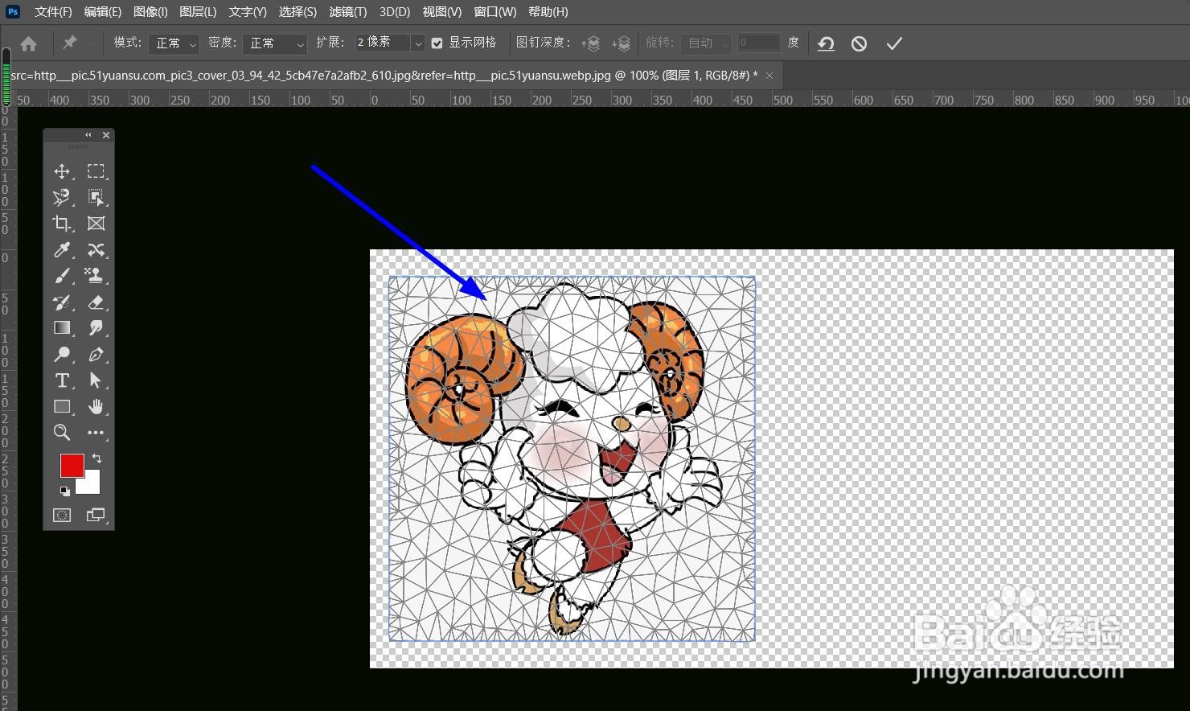Click the 扩展 pixel value field

point(383,43)
